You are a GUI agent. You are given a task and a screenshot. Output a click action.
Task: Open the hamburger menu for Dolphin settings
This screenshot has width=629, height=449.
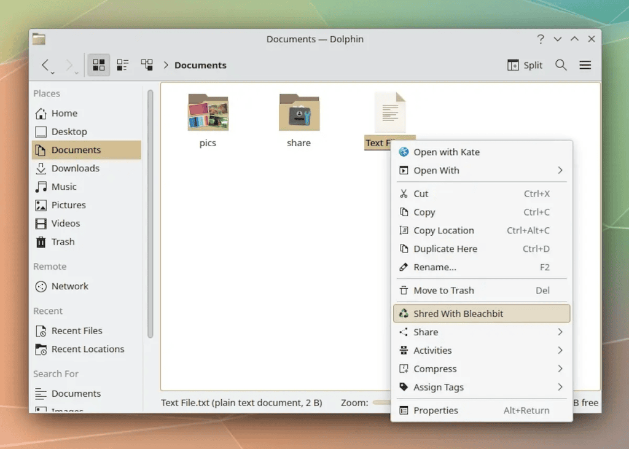(x=585, y=64)
